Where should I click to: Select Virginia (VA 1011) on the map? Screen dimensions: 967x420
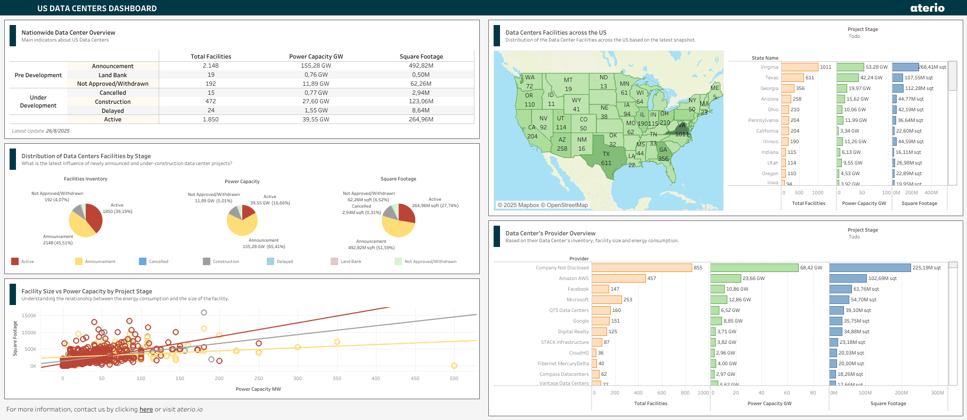coord(682,130)
